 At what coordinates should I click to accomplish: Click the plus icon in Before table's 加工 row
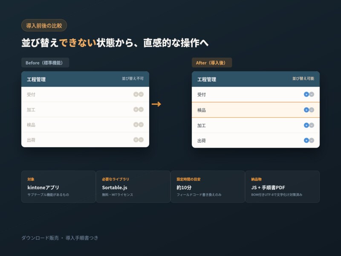[136, 110]
